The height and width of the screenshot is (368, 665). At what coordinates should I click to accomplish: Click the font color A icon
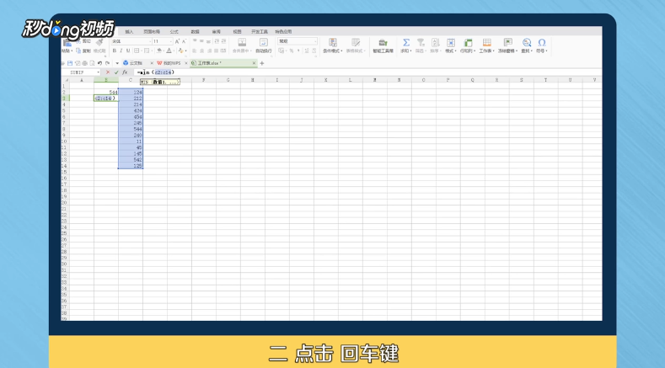pos(169,51)
